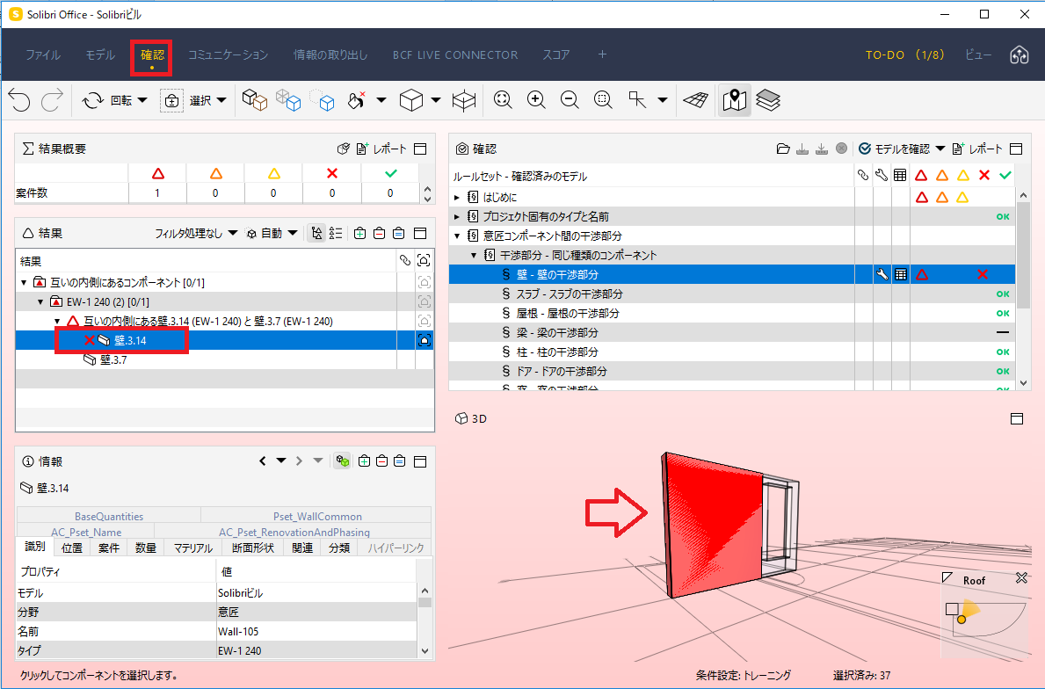Select the zoom in magnifier icon
1045x689 pixels.
[536, 100]
